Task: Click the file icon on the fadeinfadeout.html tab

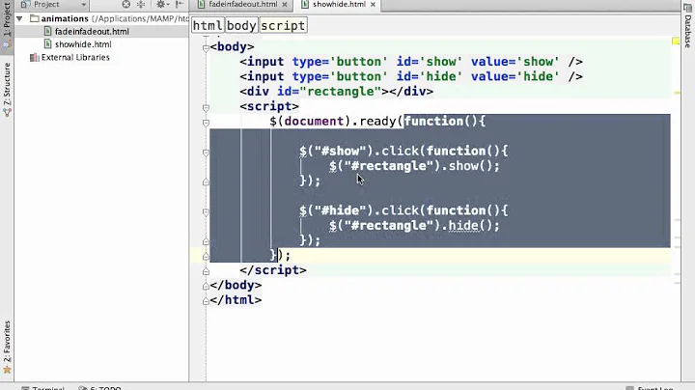Action: [201, 4]
